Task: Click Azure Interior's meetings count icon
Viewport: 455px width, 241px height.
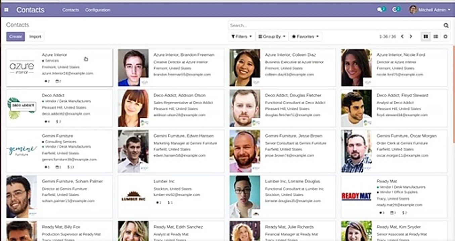Action: click(58, 81)
